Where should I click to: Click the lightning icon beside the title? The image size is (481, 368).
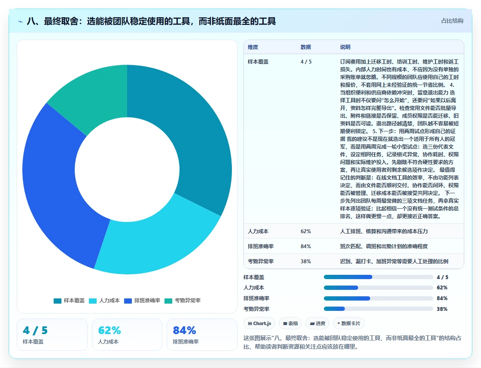(21, 21)
